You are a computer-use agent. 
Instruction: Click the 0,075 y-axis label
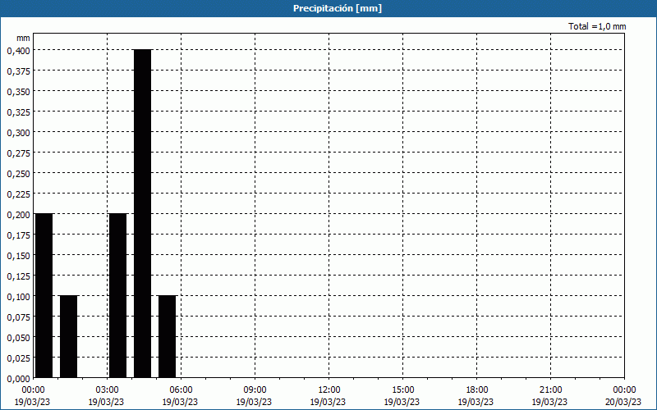click(x=18, y=317)
